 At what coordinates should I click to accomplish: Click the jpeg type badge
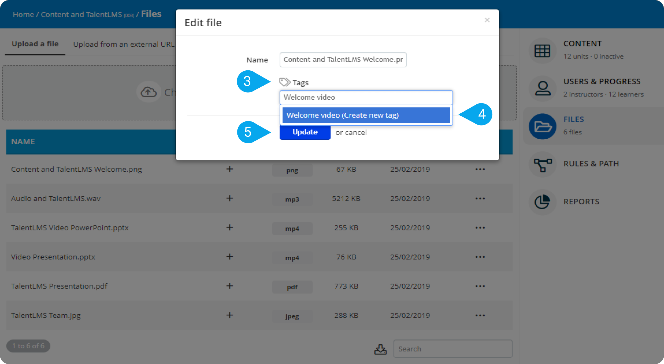pos(292,316)
